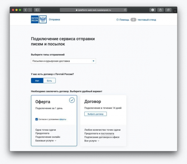Click the Safari forward arrow
The image size is (187, 164).
click(30, 10)
